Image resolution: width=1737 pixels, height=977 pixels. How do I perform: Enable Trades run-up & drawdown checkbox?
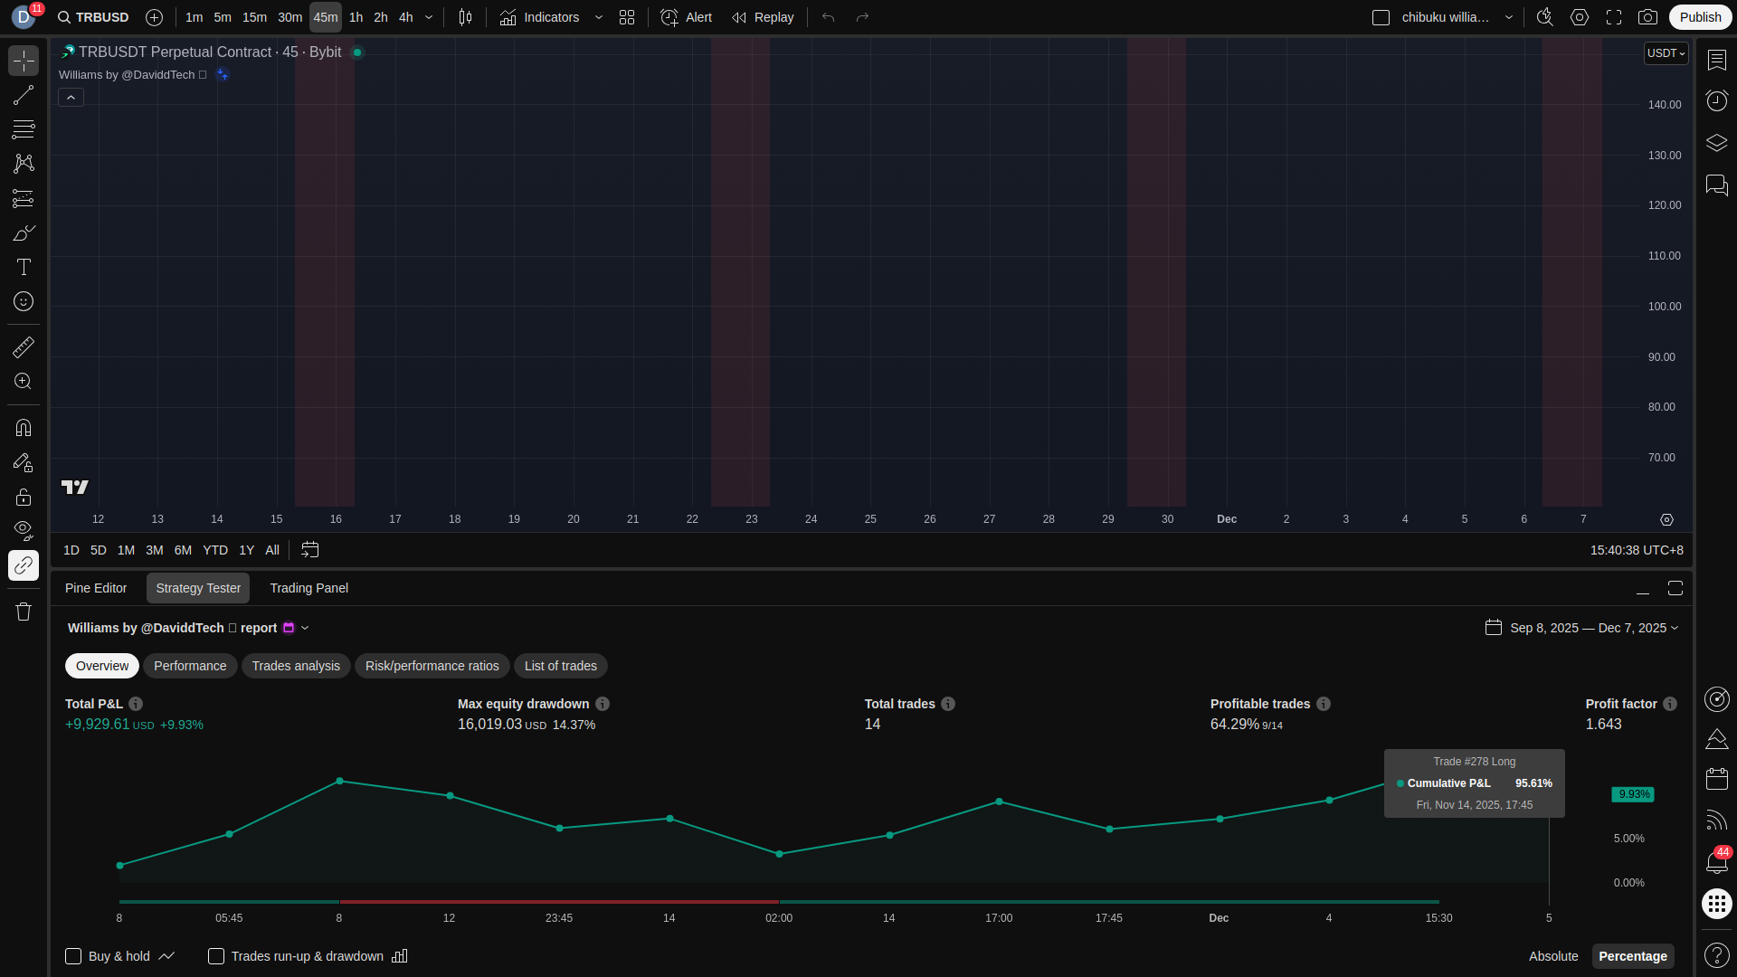coord(216,956)
